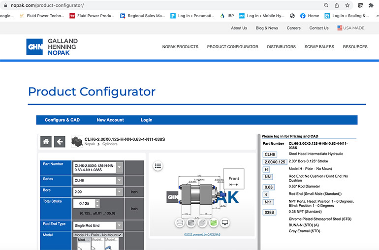Viewport: 379px width, 250px height.
Task: Bookmark page with star icon
Action: point(347,5)
